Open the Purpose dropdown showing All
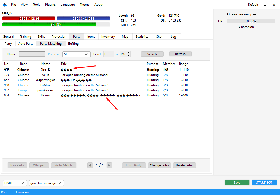The width and height of the screenshot is (280, 195). [x=76, y=54]
